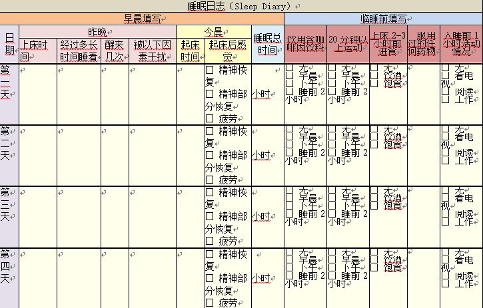Check 精神部分恢复 box for 第二天
This screenshot has height=308, width=483.
(x=209, y=155)
